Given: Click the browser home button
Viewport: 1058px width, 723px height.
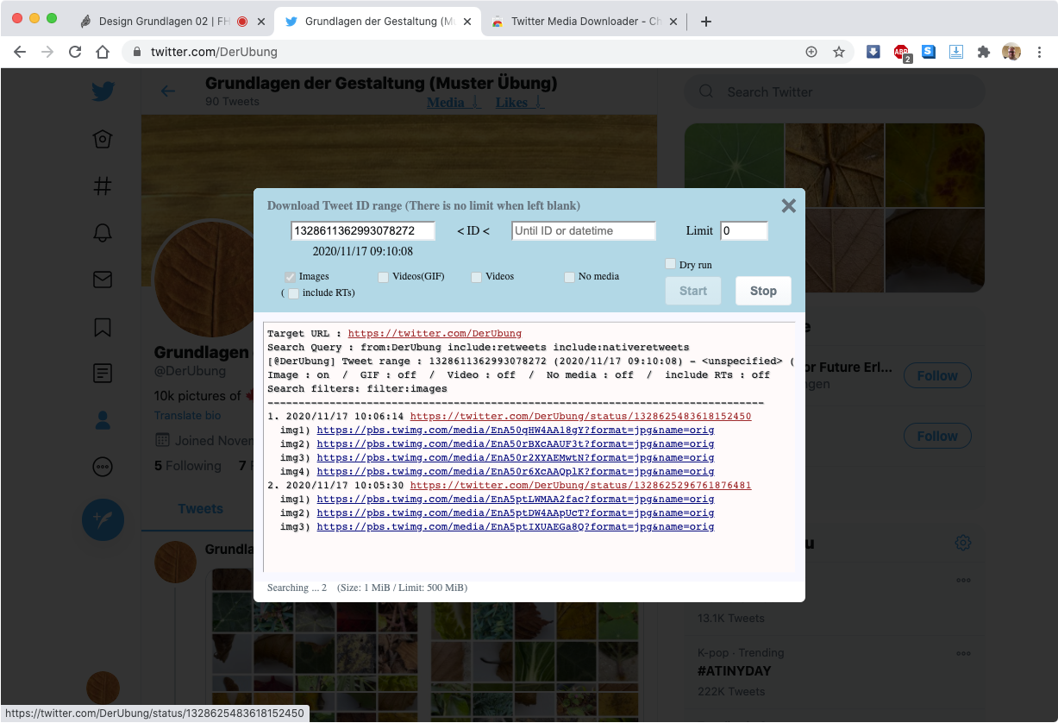Looking at the screenshot, I should (x=103, y=52).
